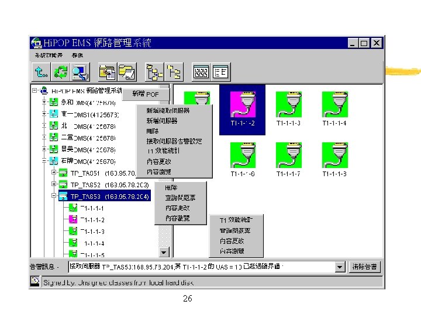
Task: Click the status bar certificate icon
Action: pos(35,281)
